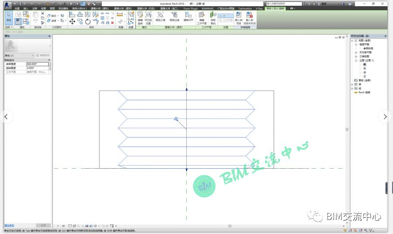Click the Revit application R menu button
Image resolution: width=393 pixels, height=234 pixels.
(x=7, y=4)
